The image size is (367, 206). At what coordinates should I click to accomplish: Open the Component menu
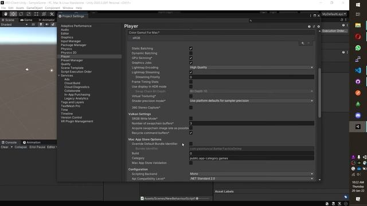click(52, 8)
